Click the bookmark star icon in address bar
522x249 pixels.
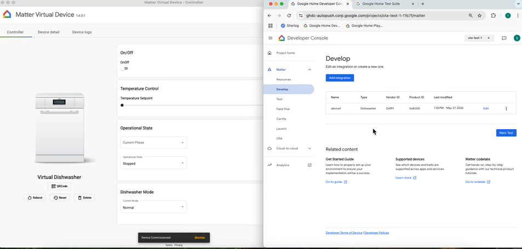tap(480, 16)
